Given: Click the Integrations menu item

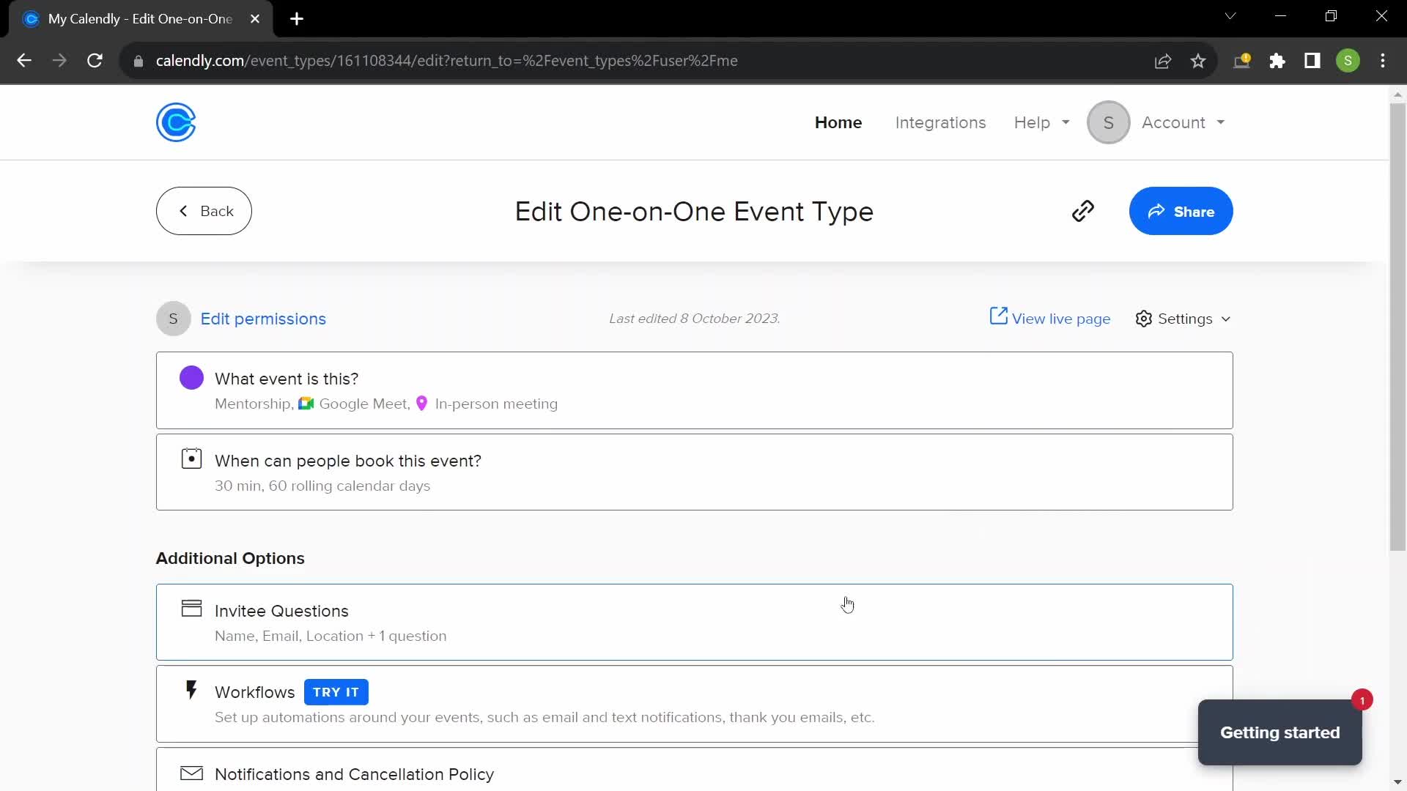Looking at the screenshot, I should coord(940,122).
